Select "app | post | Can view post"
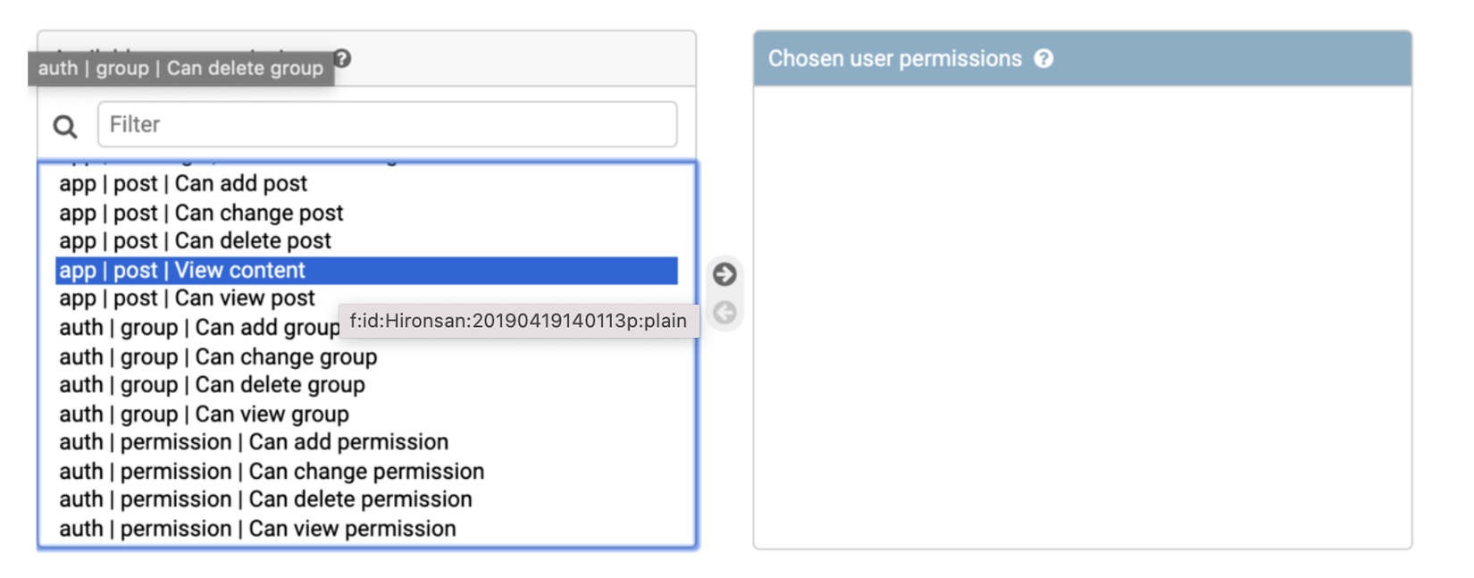Image resolution: width=1474 pixels, height=578 pixels. click(x=187, y=298)
